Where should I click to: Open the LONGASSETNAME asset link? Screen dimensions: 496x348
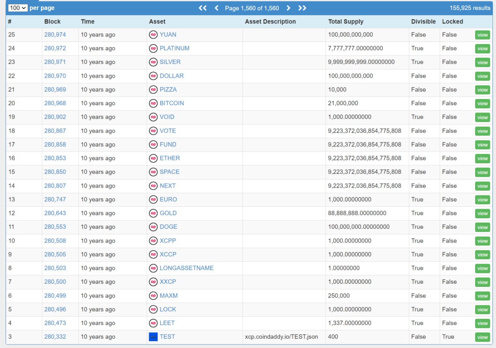coord(186,268)
